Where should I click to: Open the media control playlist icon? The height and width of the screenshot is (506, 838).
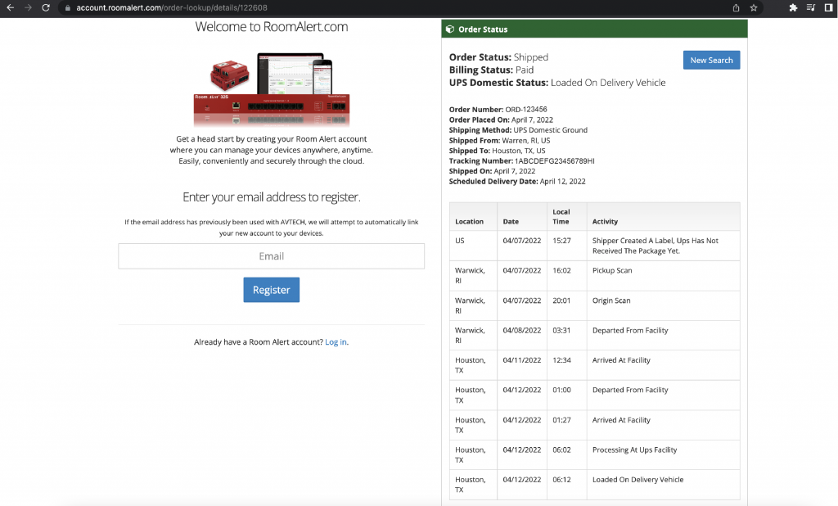811,7
